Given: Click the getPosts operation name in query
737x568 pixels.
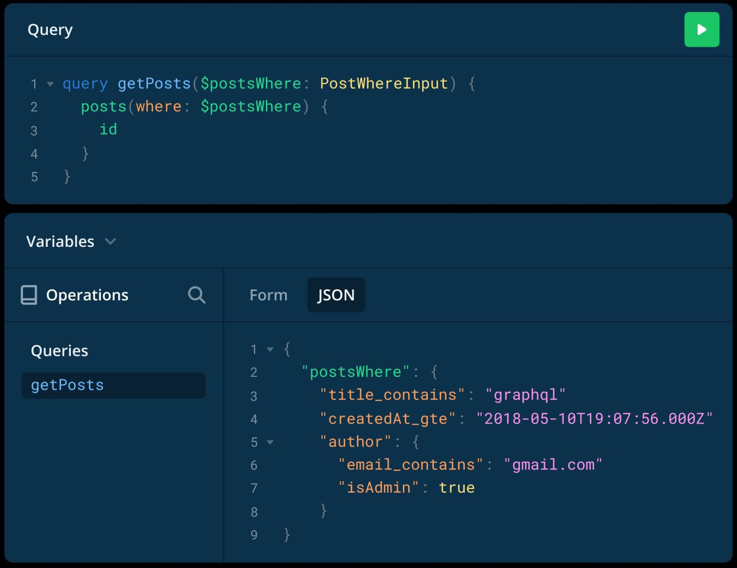Looking at the screenshot, I should pos(154,83).
